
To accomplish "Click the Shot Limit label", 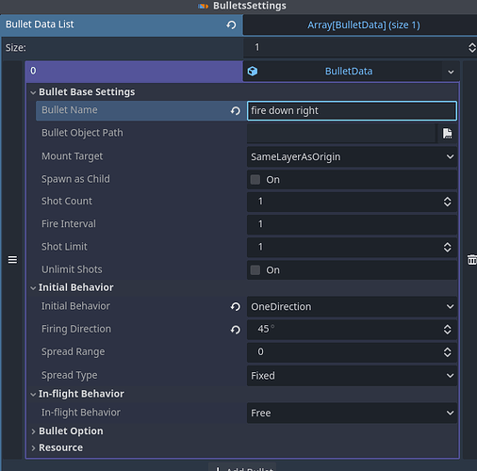I will 64,247.
